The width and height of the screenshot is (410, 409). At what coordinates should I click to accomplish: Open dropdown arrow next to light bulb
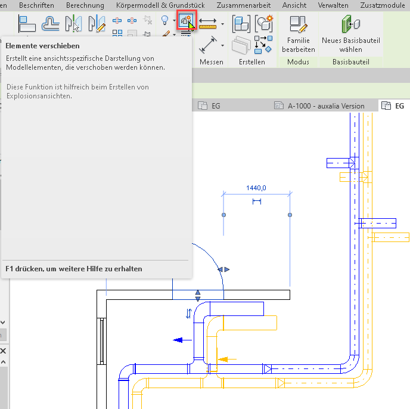tap(174, 22)
